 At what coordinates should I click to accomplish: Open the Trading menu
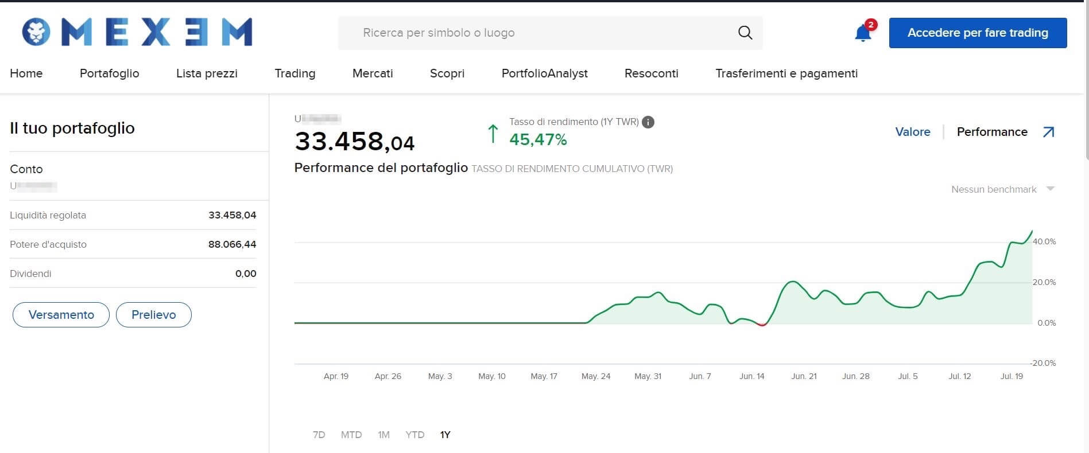tap(294, 73)
